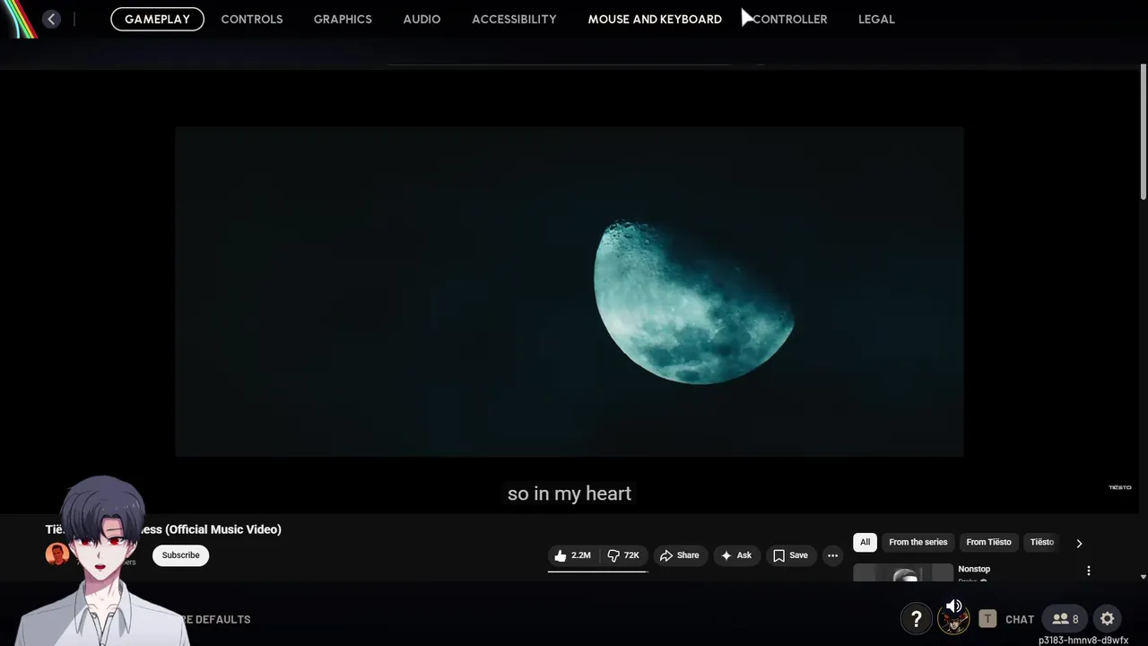The image size is (1148, 646).
Task: Select the partially visible 'Tiësto' chip
Action: coord(1042,542)
